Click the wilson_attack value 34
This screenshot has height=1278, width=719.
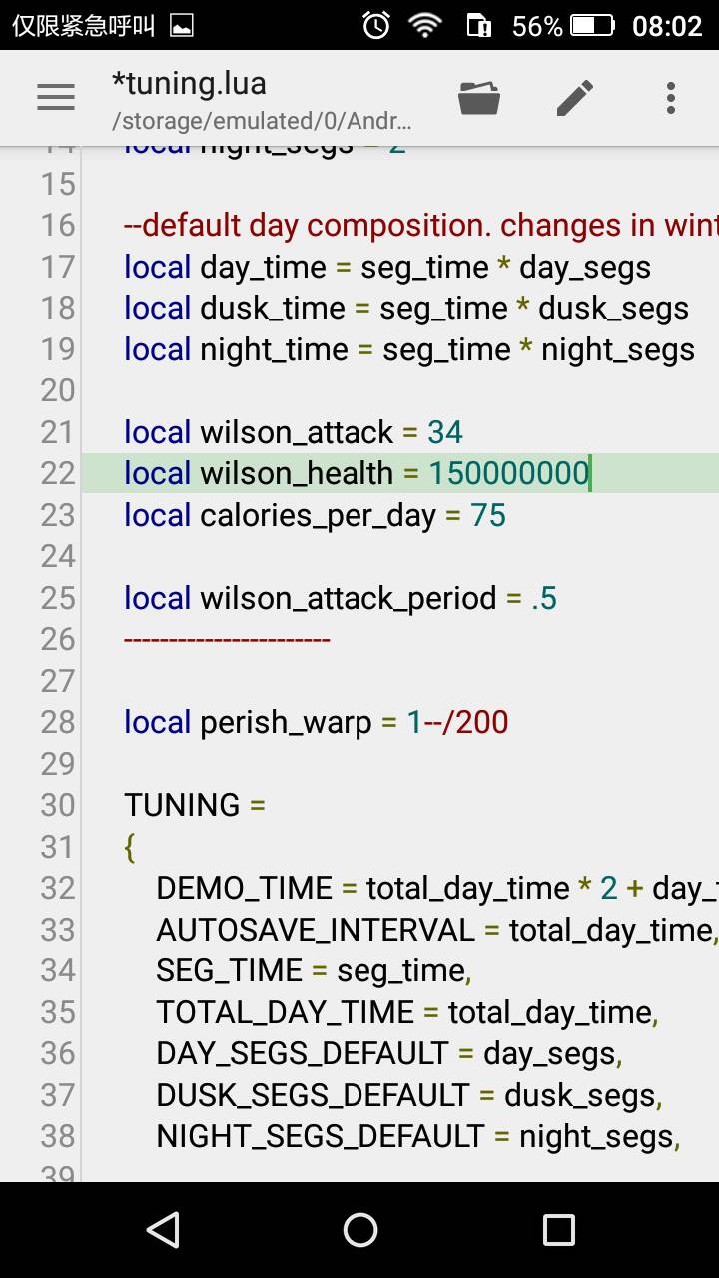click(445, 432)
